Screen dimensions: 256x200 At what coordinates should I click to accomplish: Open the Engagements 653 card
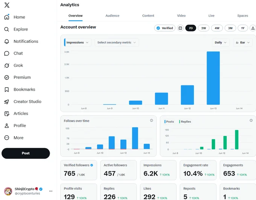(238, 170)
